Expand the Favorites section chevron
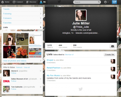 pos(41,23)
